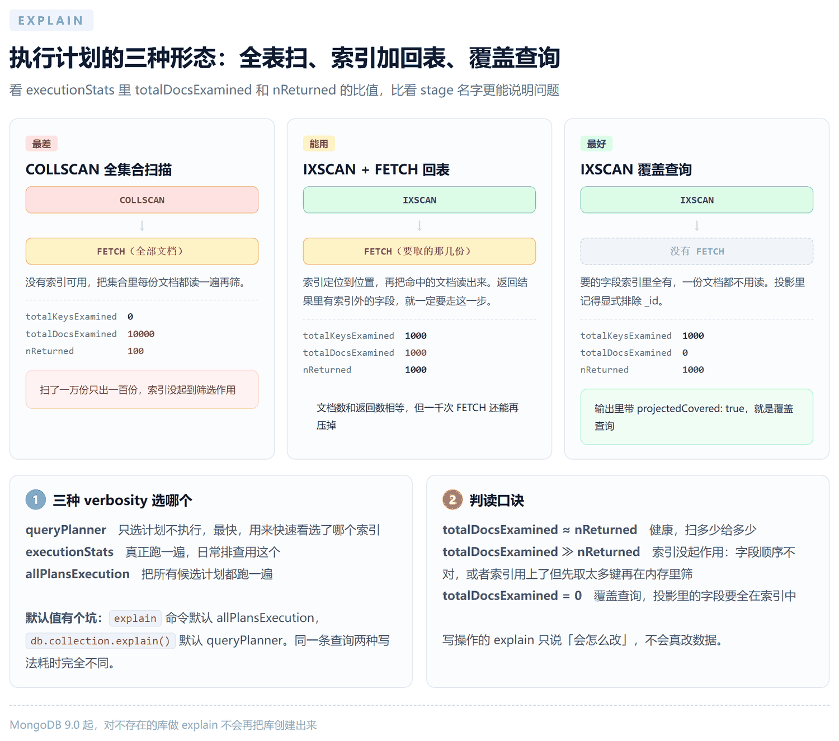
Task: Click the term queryPlanner in list
Action: click(66, 530)
